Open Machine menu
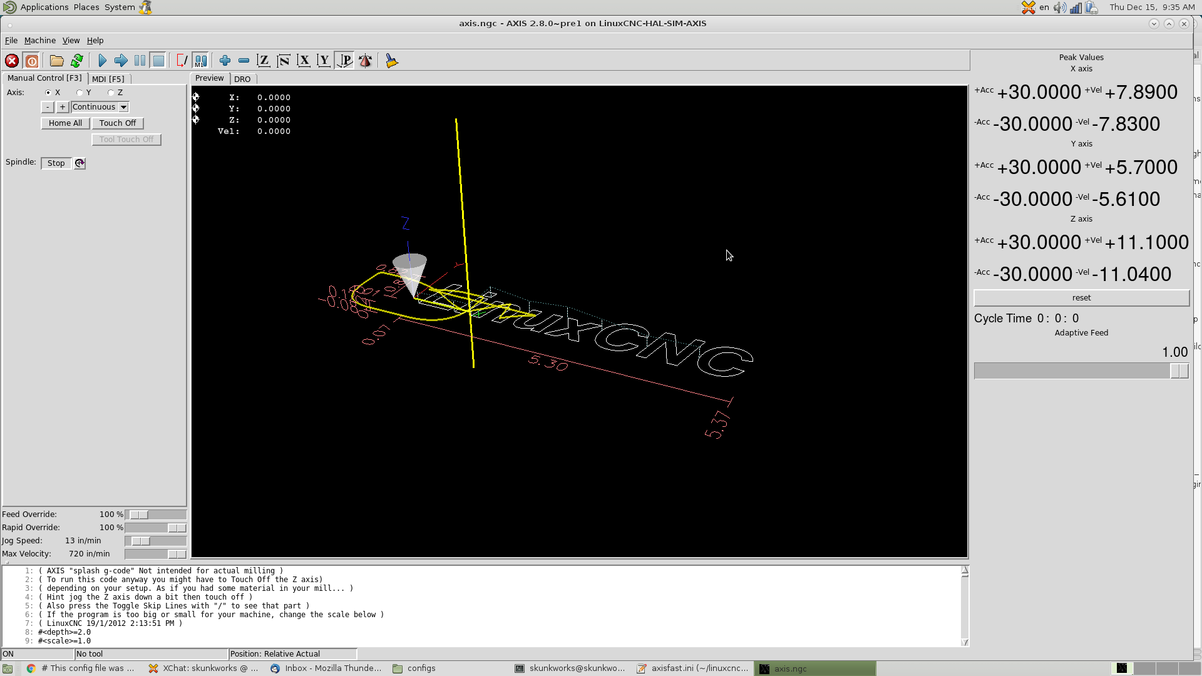The width and height of the screenshot is (1202, 676). 40,41
